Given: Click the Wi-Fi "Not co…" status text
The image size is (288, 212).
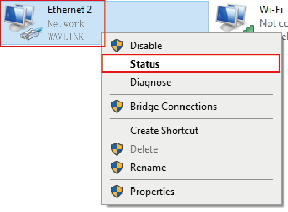Looking at the screenshot, I should pos(273,23).
